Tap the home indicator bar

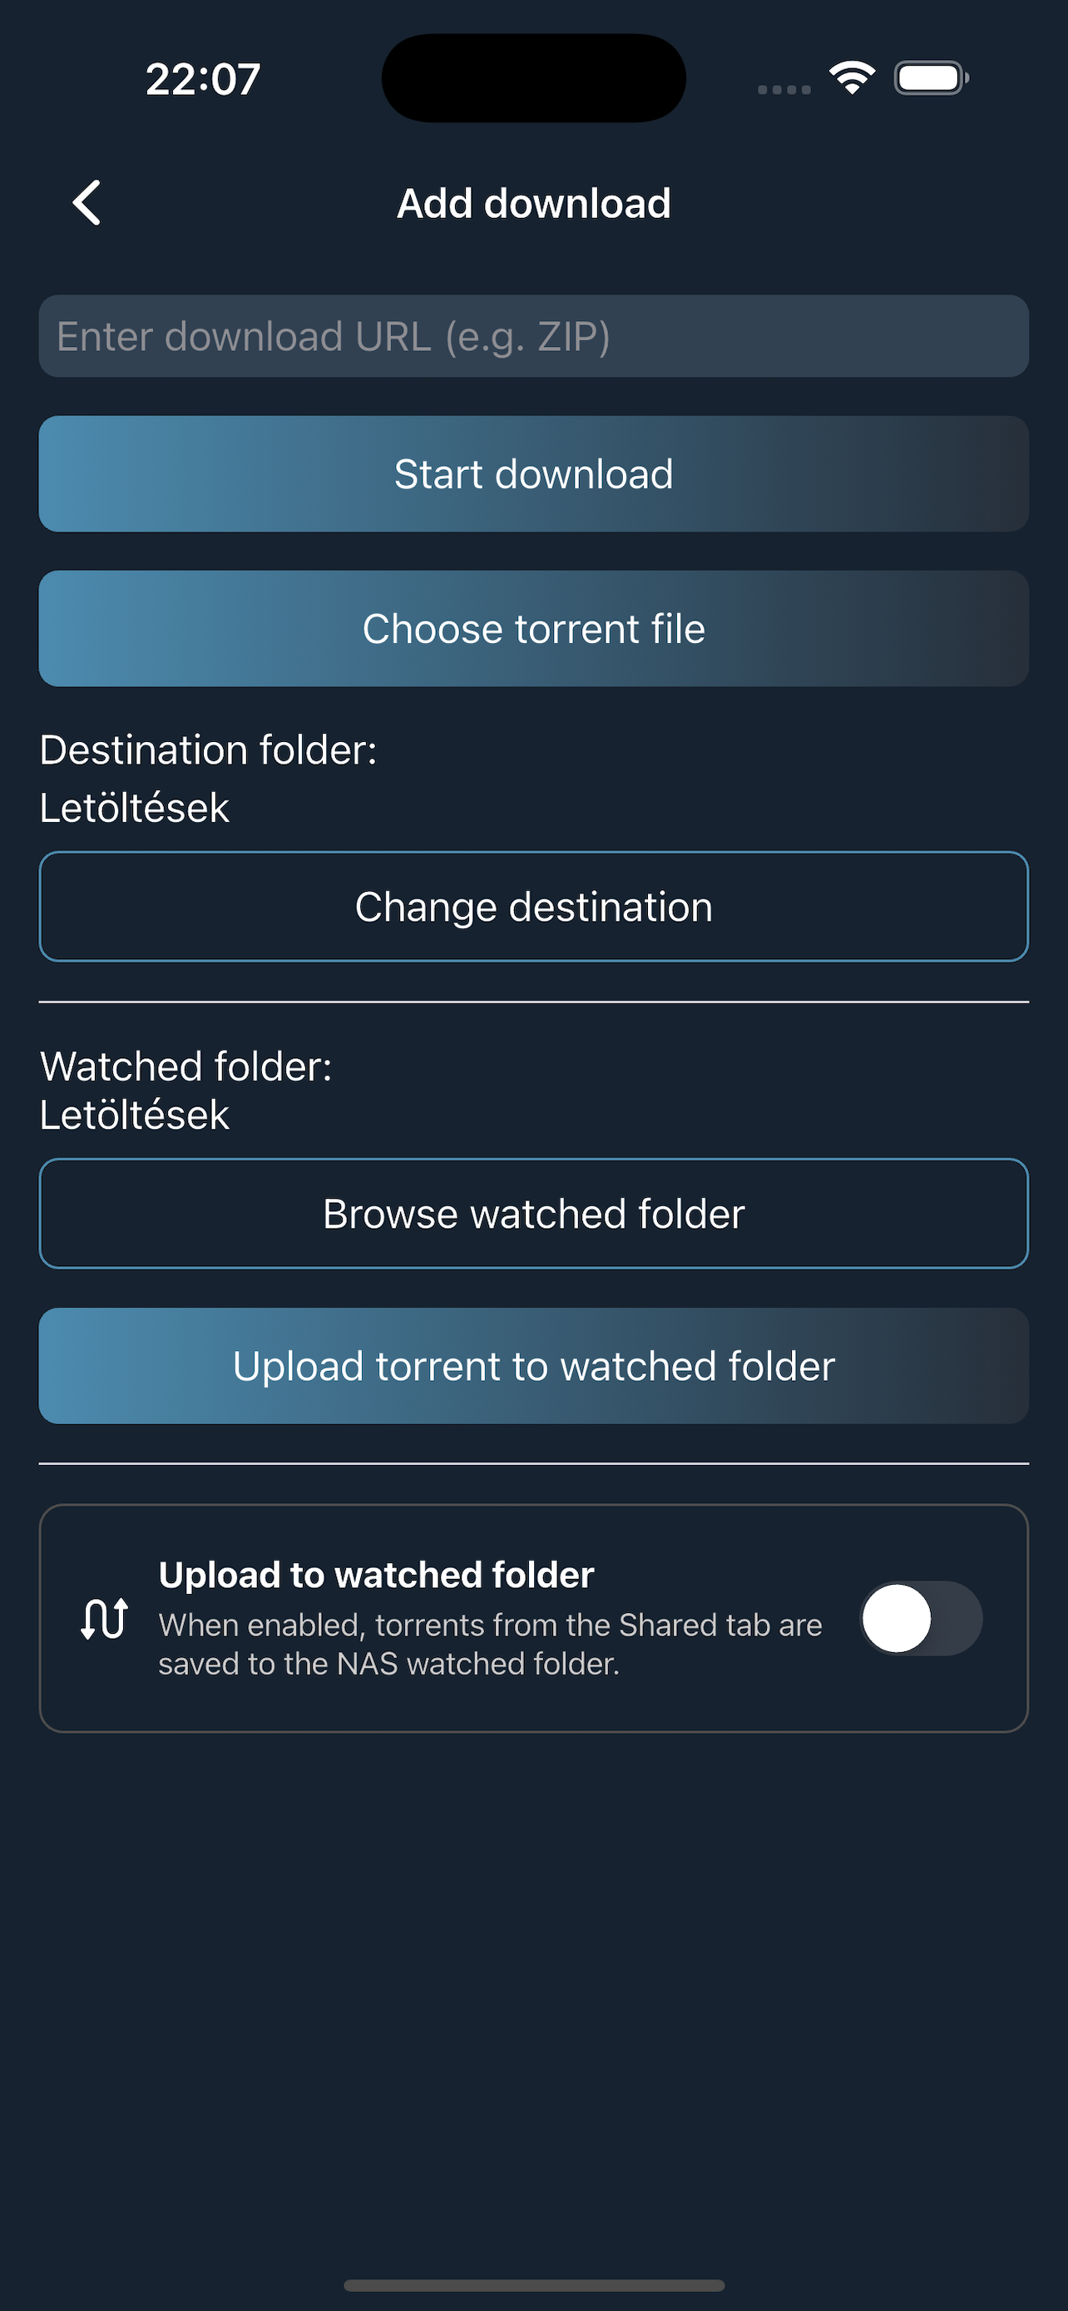[x=533, y=2284]
